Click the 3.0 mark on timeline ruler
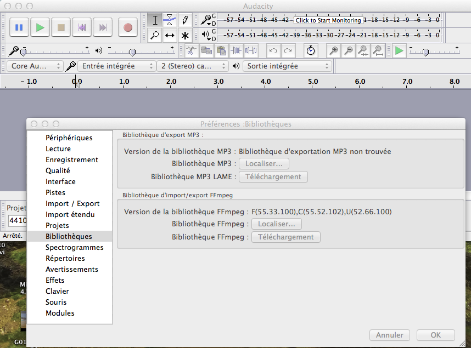Image resolution: width=471 pixels, height=348 pixels. pos(218,82)
